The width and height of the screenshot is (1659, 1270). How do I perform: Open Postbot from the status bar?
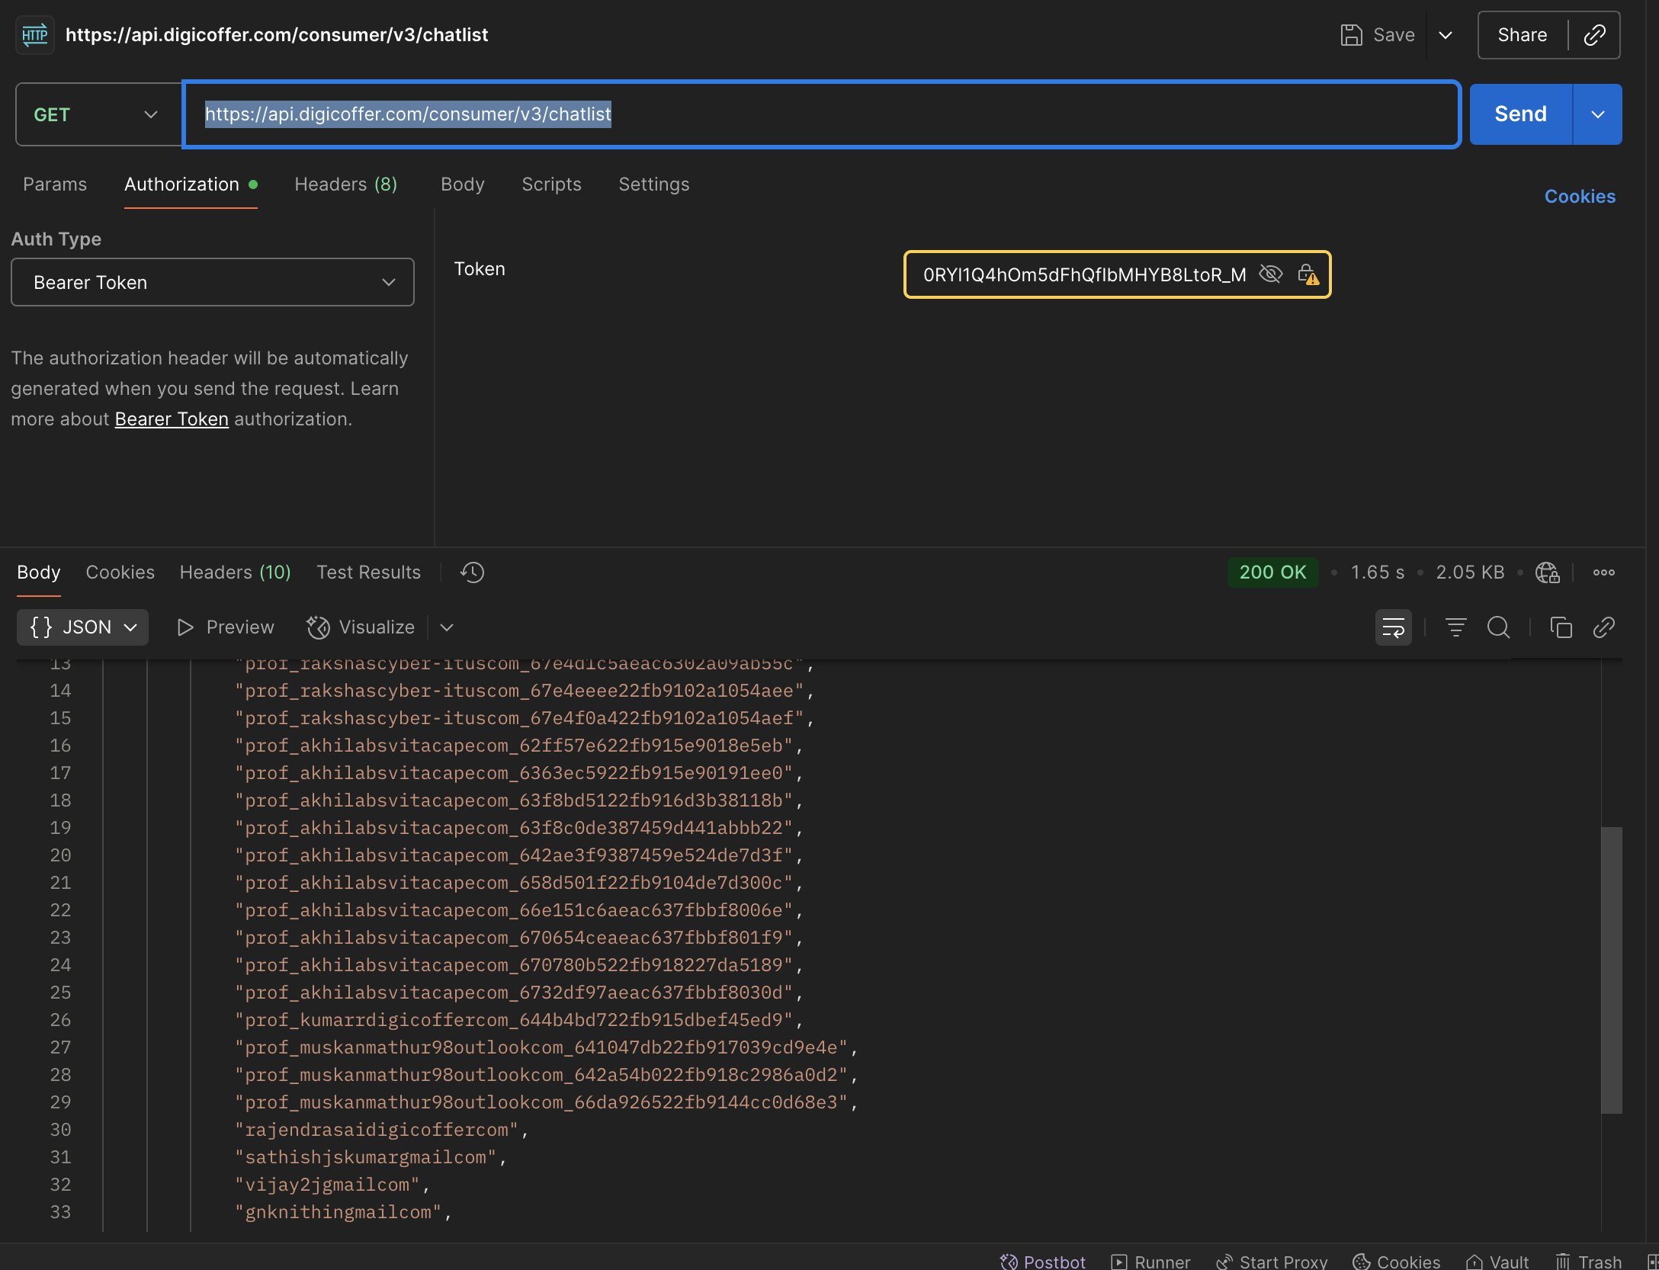1042,1262
